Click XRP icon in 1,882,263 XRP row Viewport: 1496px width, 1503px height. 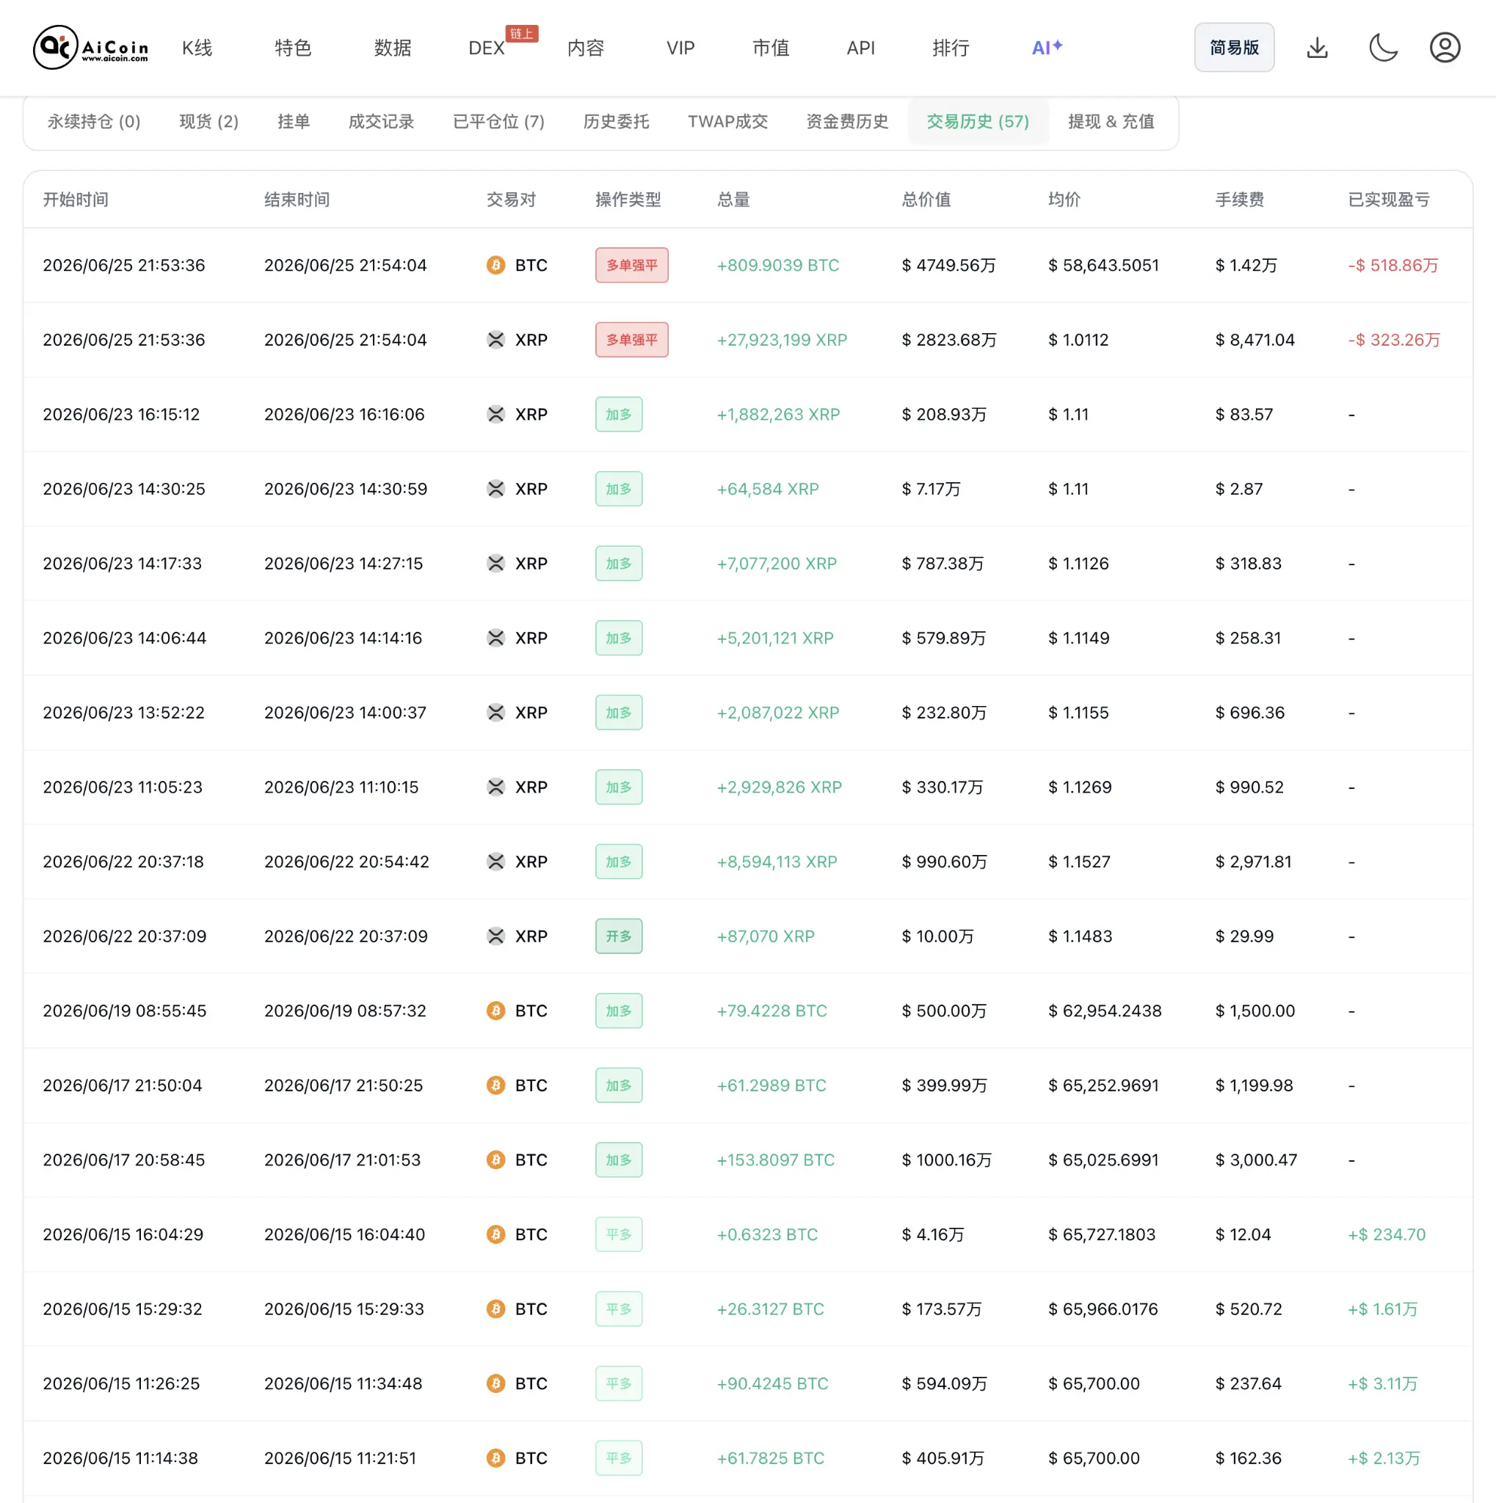tap(495, 415)
